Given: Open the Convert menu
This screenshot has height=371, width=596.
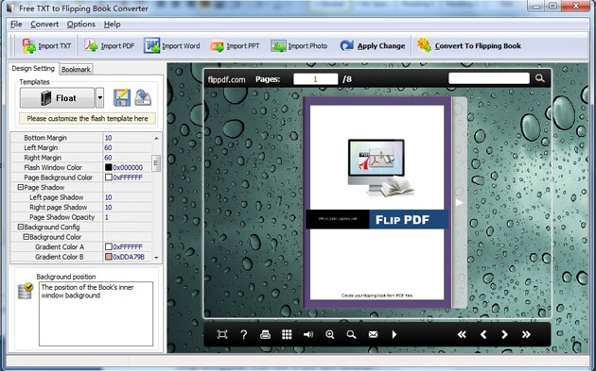Looking at the screenshot, I should click(44, 25).
